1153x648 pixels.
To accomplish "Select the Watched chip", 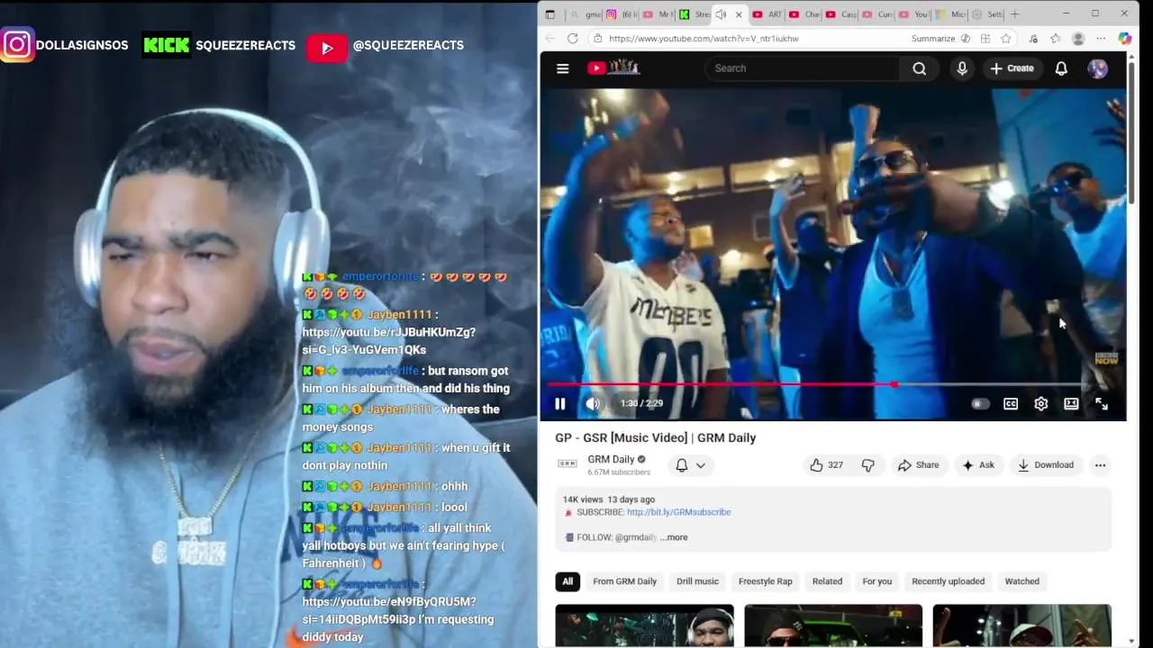I will point(1021,581).
